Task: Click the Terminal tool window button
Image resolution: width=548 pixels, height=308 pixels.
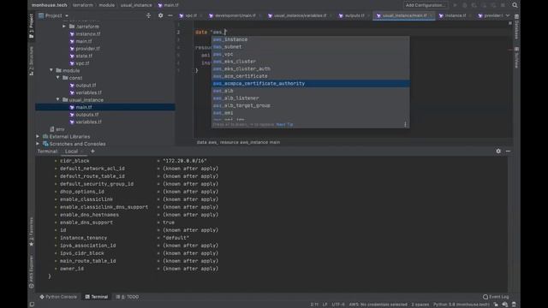Action: click(97, 297)
